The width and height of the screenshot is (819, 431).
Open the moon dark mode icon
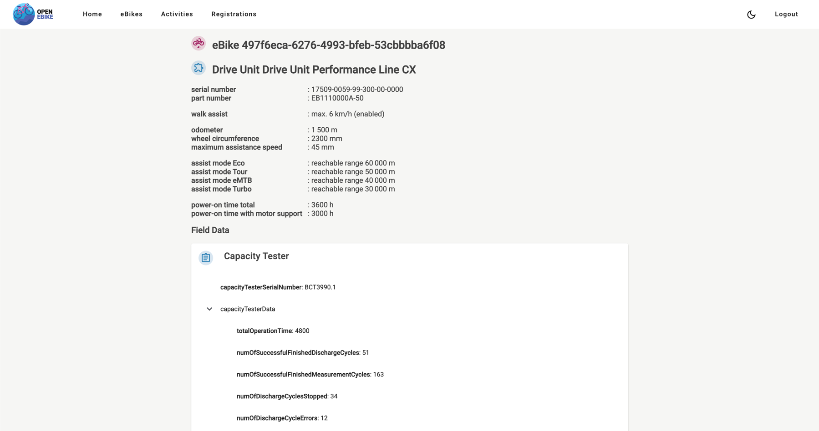coord(751,14)
